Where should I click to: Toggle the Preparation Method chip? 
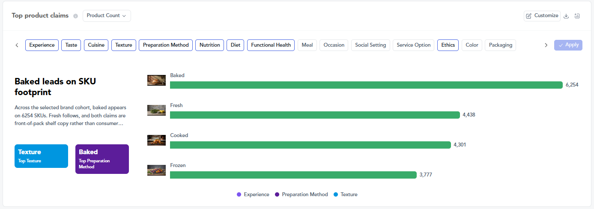point(166,45)
